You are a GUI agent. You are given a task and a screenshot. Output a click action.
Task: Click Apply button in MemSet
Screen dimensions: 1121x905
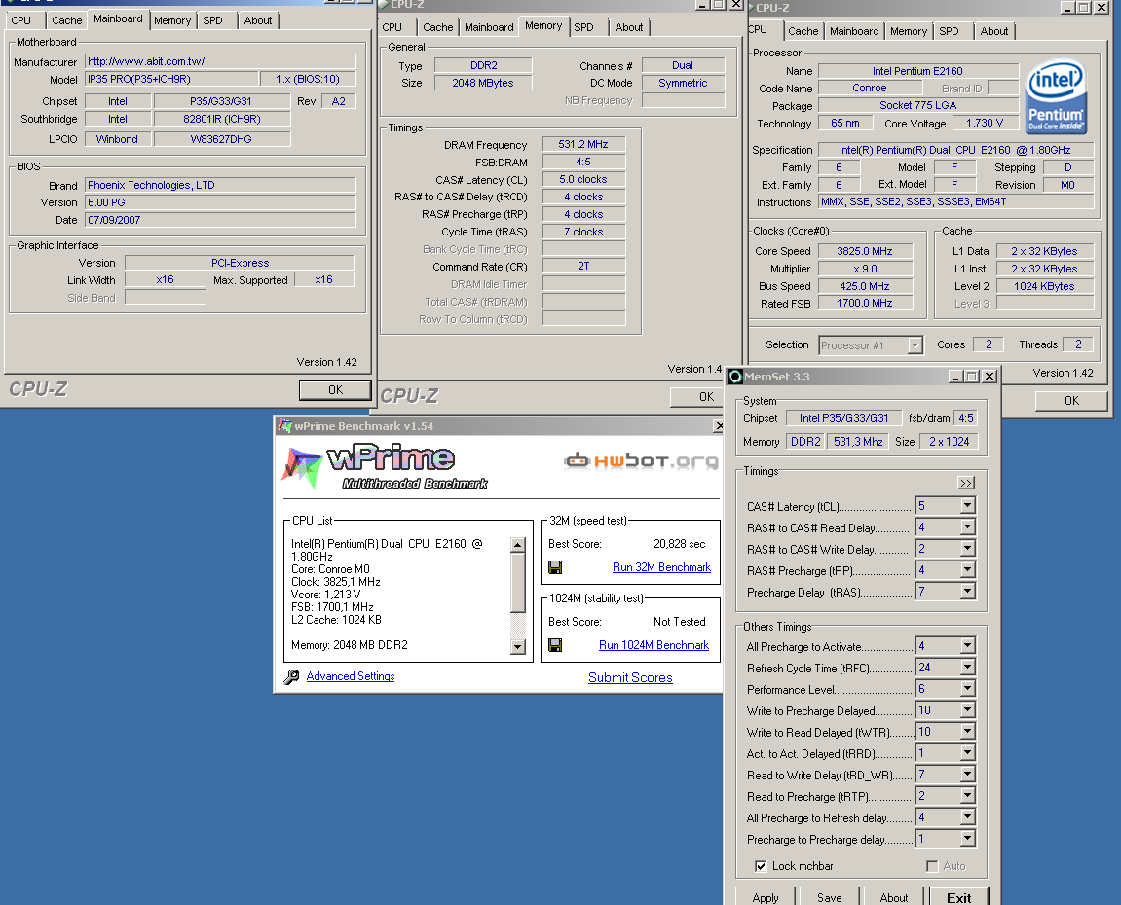point(765,897)
